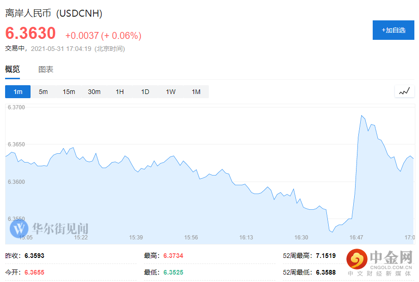Switch to 1W weekly interval
Image resolution: width=419 pixels, height=282 pixels.
click(x=170, y=92)
